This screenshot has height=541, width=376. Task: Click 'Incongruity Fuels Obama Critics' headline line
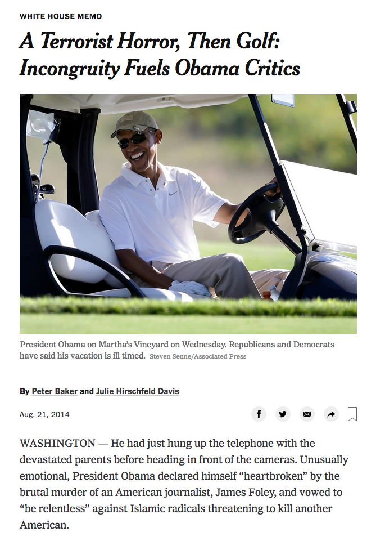(x=160, y=68)
